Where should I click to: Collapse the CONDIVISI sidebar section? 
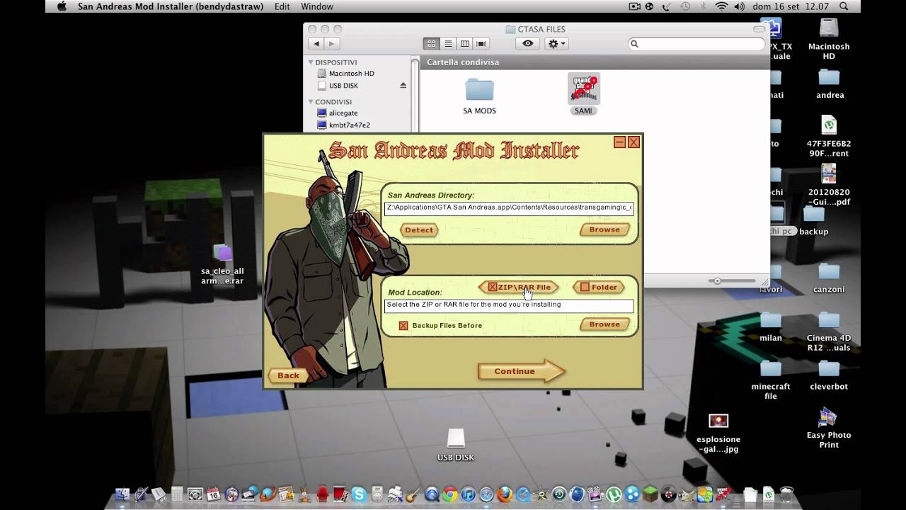click(310, 101)
